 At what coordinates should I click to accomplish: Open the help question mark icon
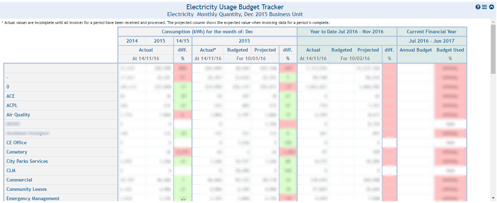pyautogui.click(x=478, y=7)
